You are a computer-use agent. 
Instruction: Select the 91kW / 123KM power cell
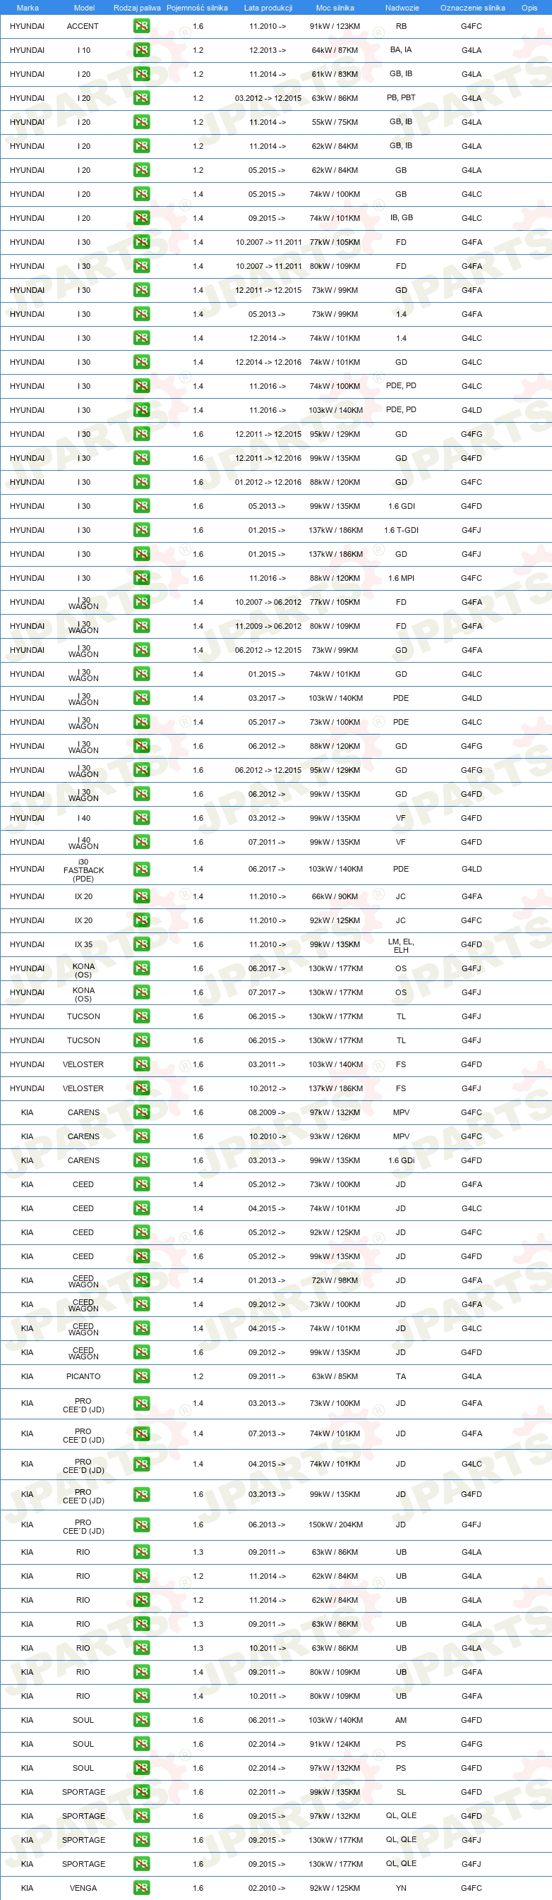[x=335, y=26]
